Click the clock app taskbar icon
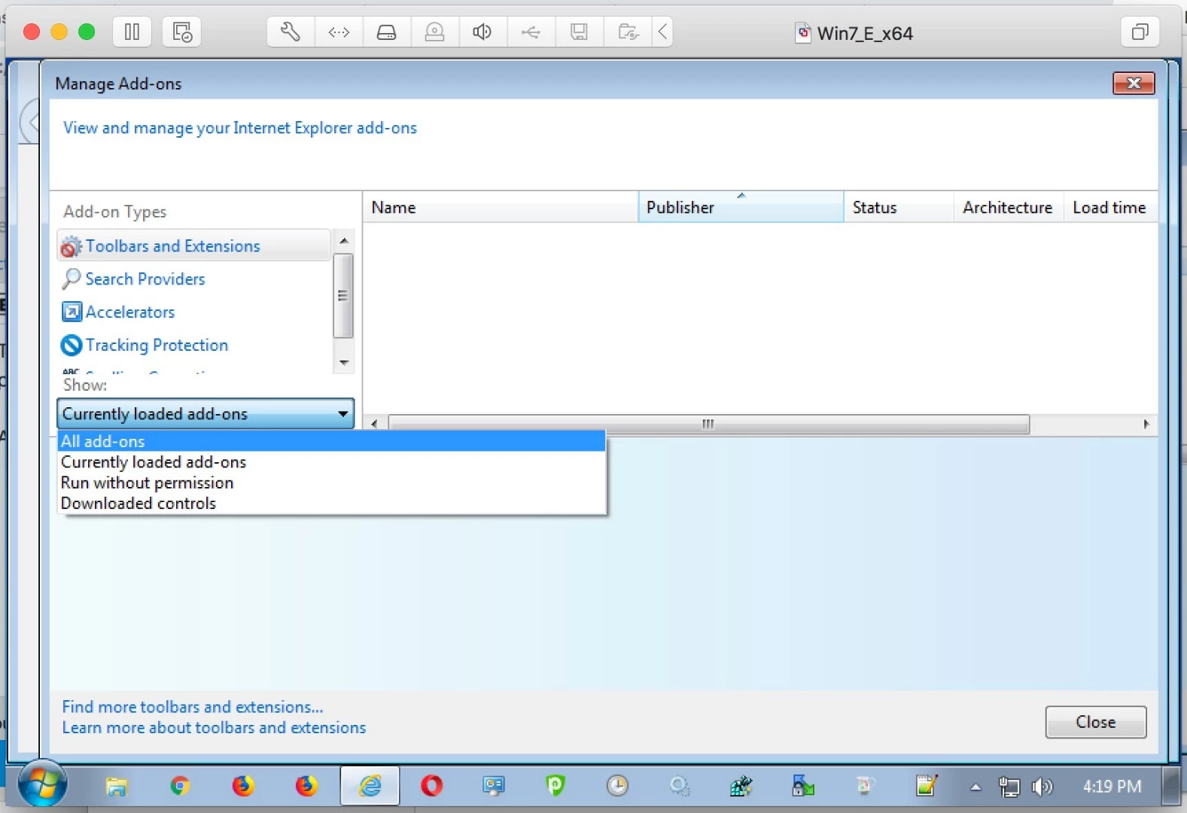The width and height of the screenshot is (1187, 813). click(x=617, y=787)
